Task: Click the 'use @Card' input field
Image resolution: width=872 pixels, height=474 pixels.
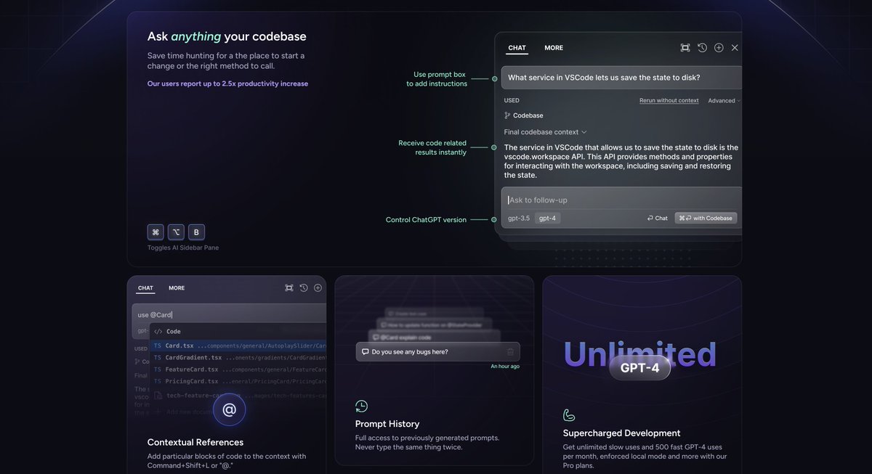Action: point(229,314)
